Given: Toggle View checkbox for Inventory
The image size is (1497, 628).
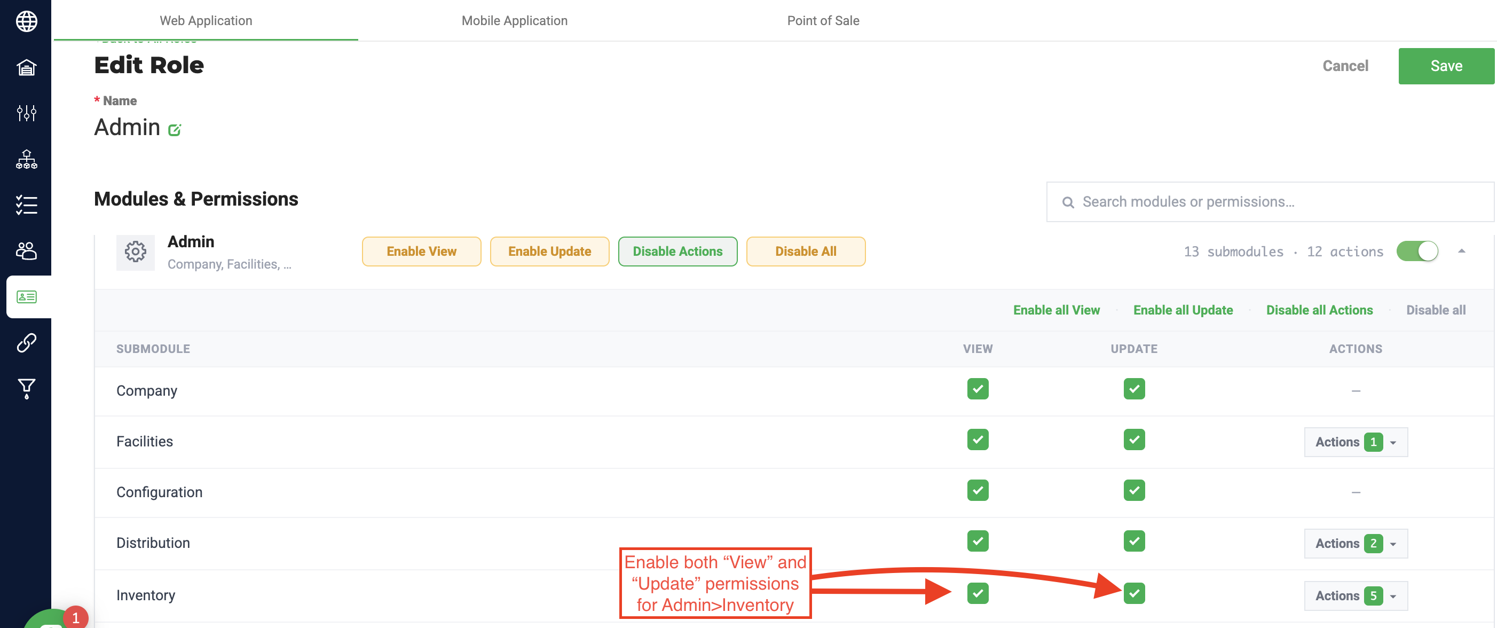Looking at the screenshot, I should click(x=978, y=593).
